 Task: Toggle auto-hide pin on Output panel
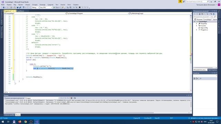tap(189, 95)
